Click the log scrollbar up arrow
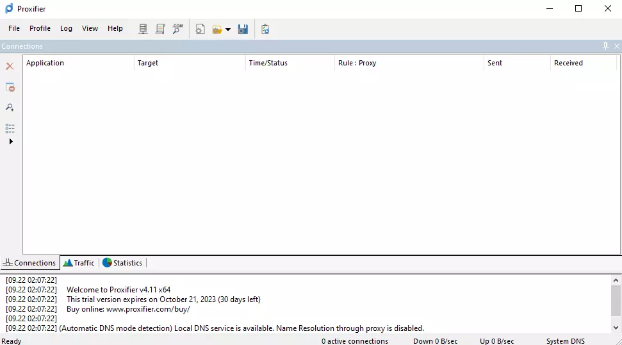This screenshot has width=622, height=345. (616, 280)
